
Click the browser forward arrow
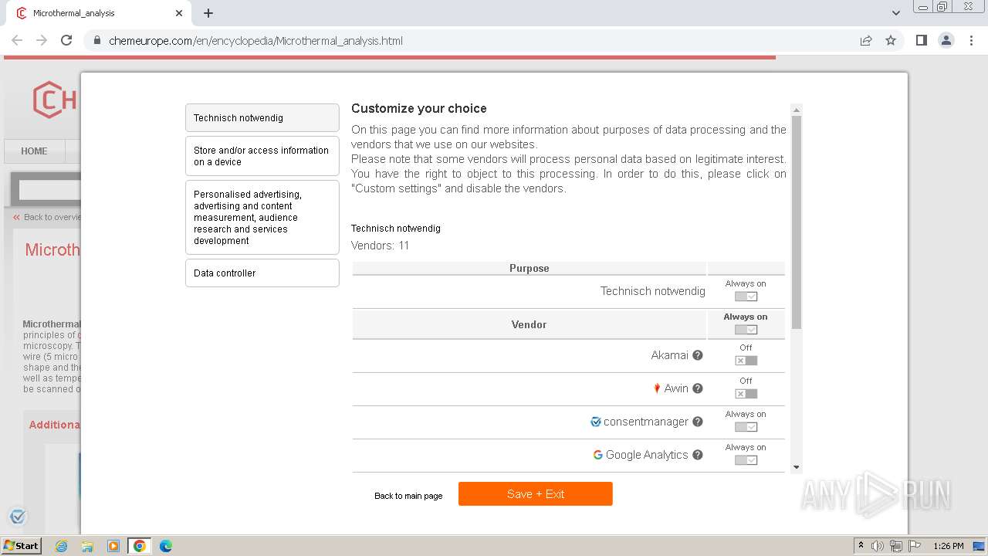tap(42, 40)
